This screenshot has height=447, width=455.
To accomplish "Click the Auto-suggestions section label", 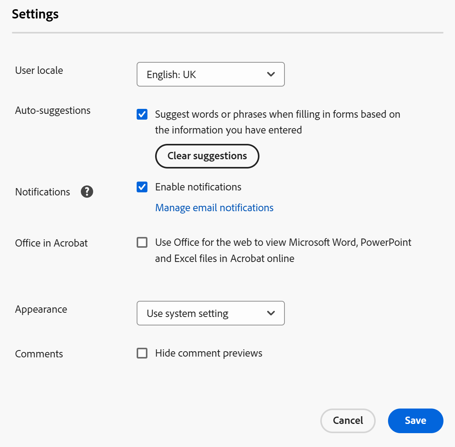I will coord(53,110).
